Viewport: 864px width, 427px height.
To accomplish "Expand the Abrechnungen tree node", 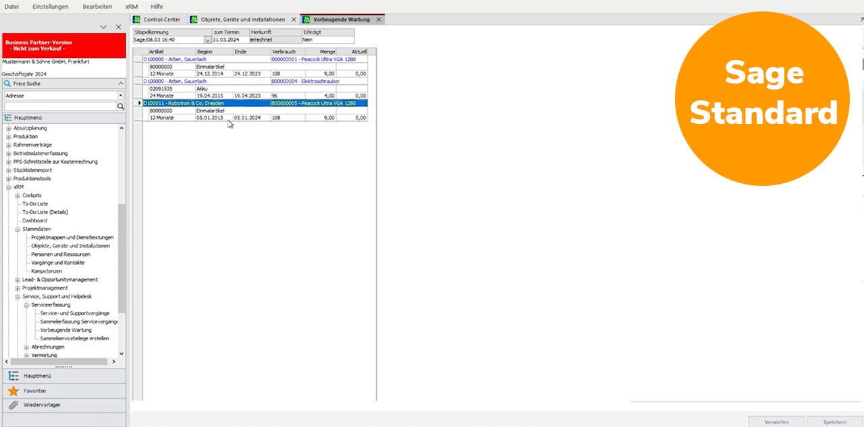I will click(26, 347).
